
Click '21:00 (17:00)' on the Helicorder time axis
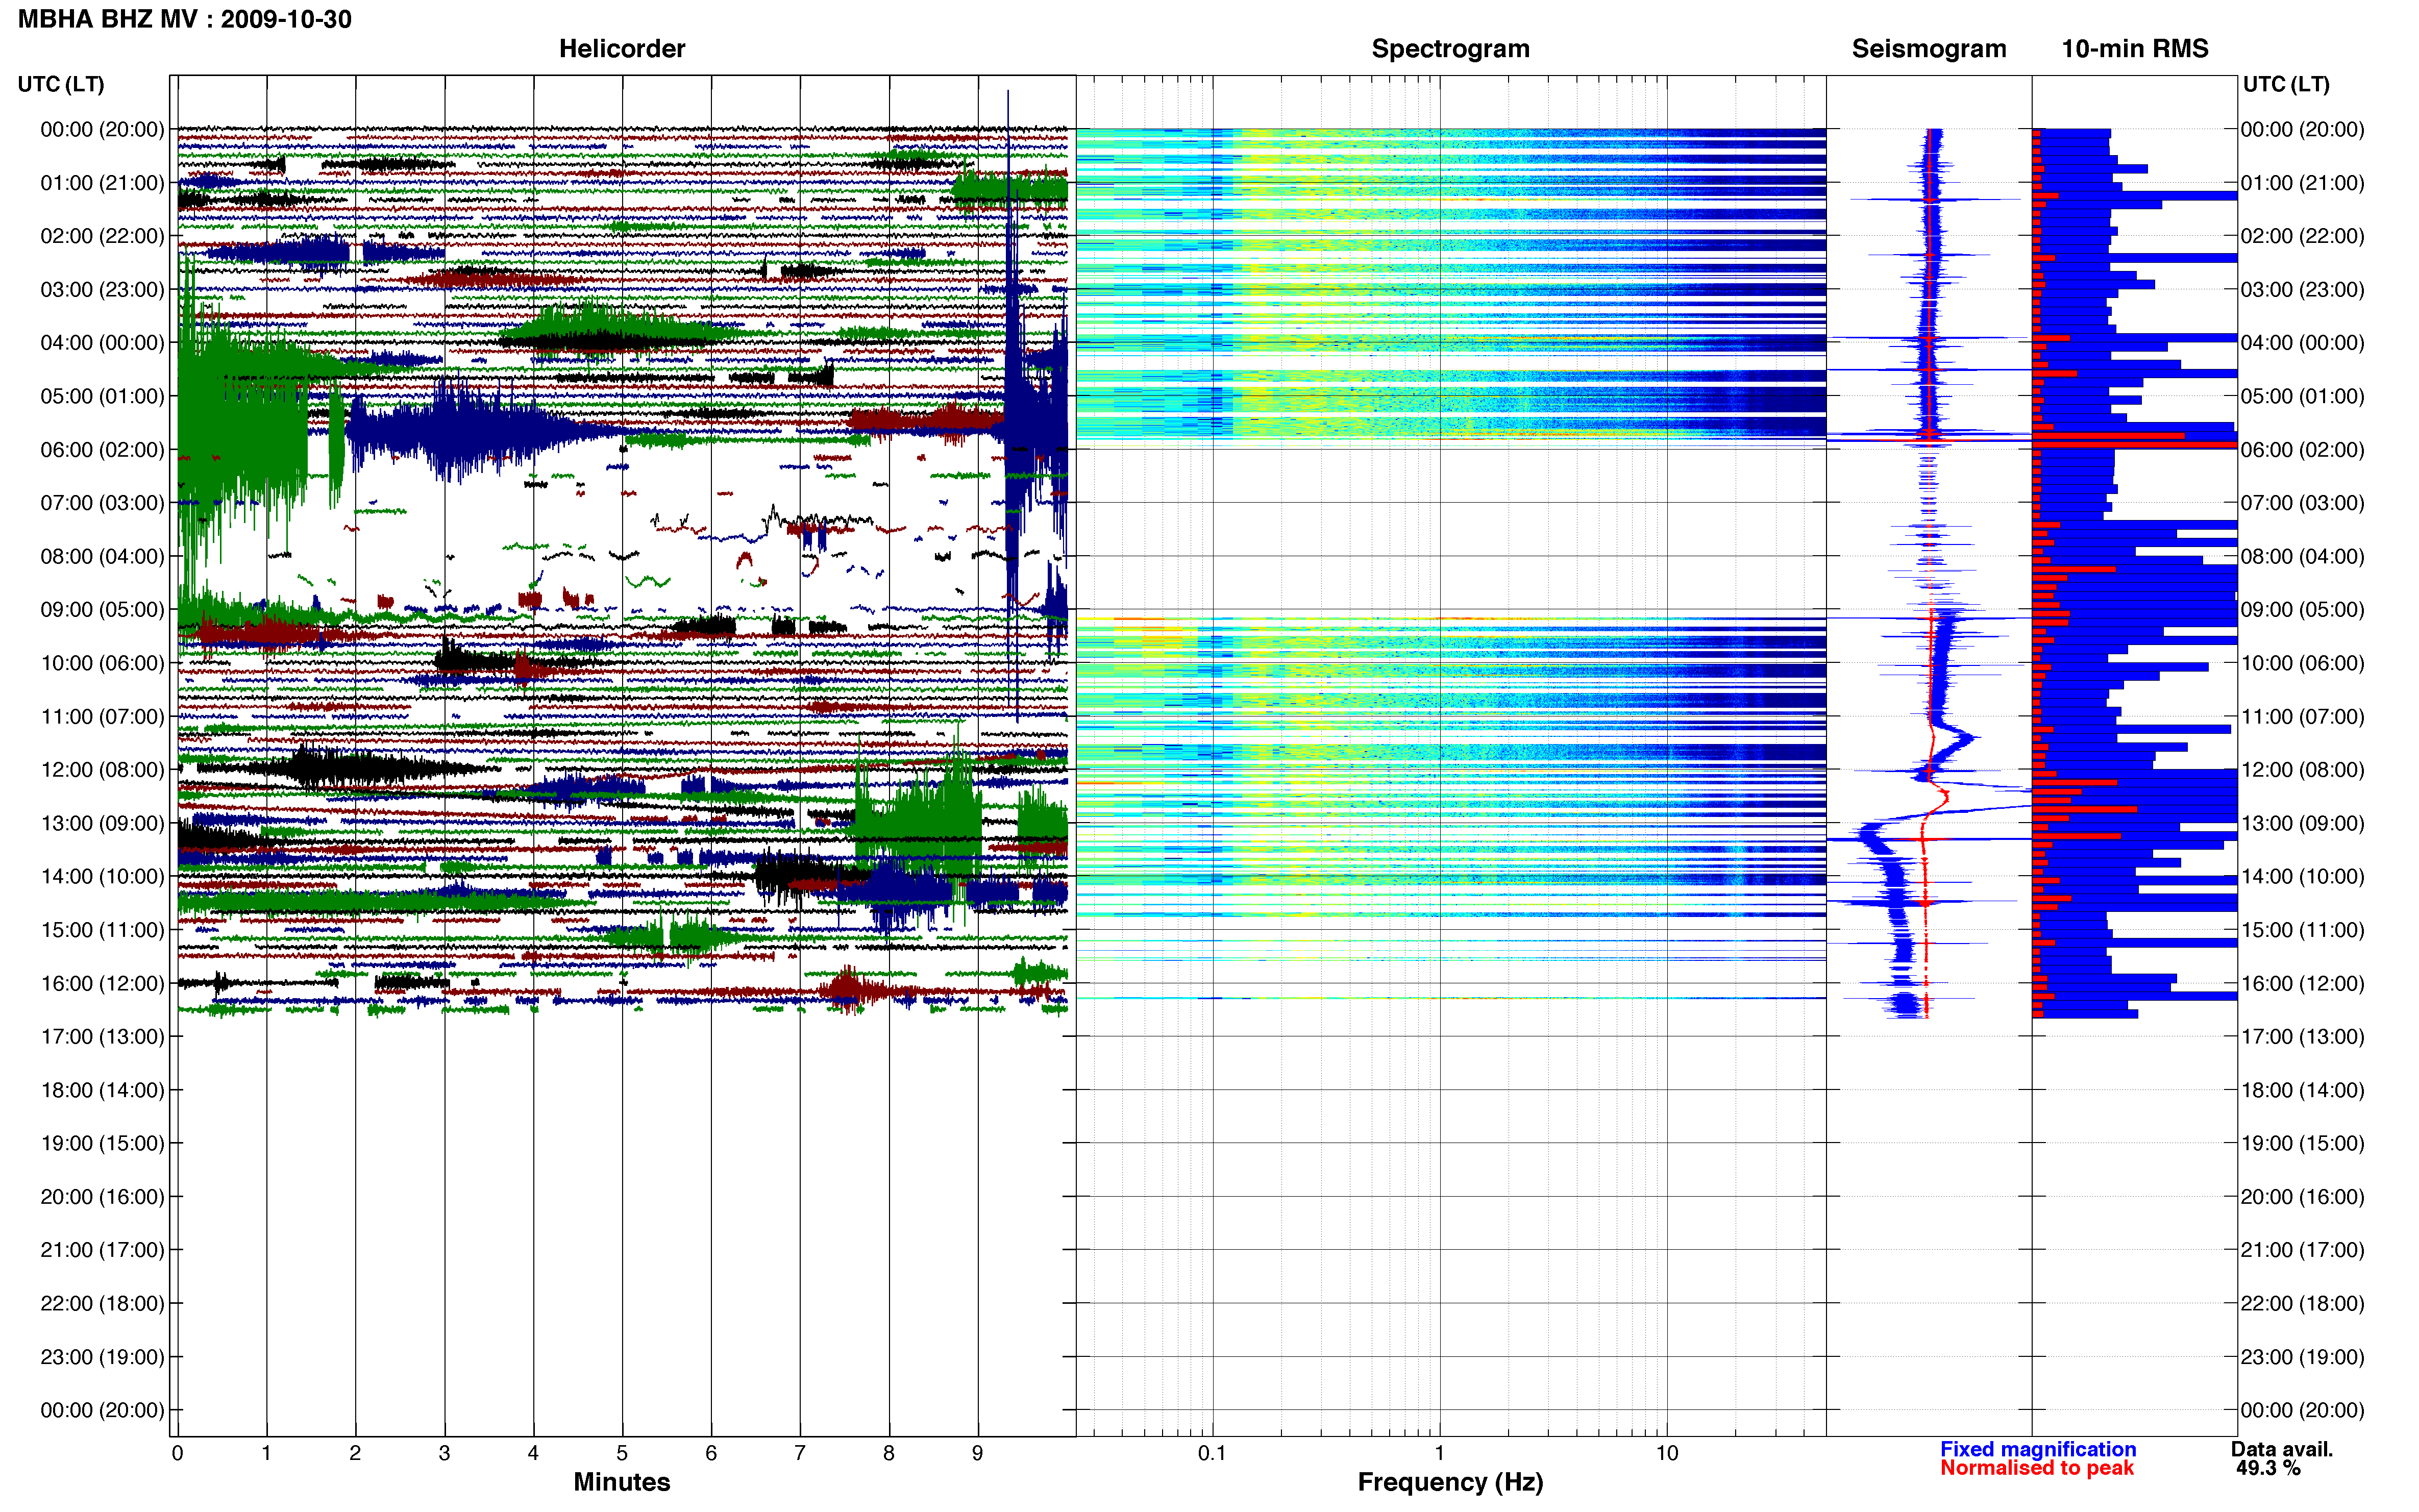(x=102, y=1250)
